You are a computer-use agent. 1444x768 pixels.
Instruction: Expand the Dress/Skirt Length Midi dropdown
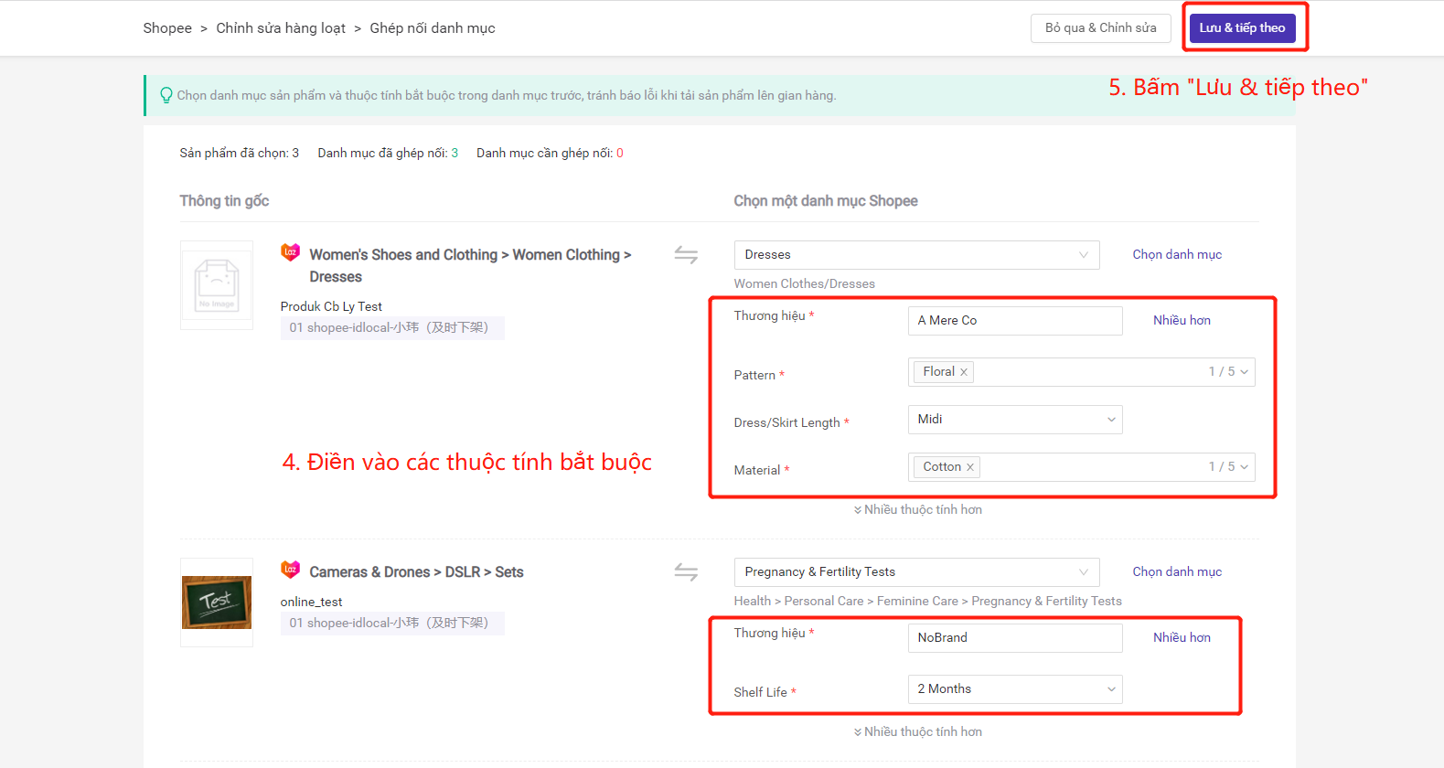click(x=1015, y=420)
